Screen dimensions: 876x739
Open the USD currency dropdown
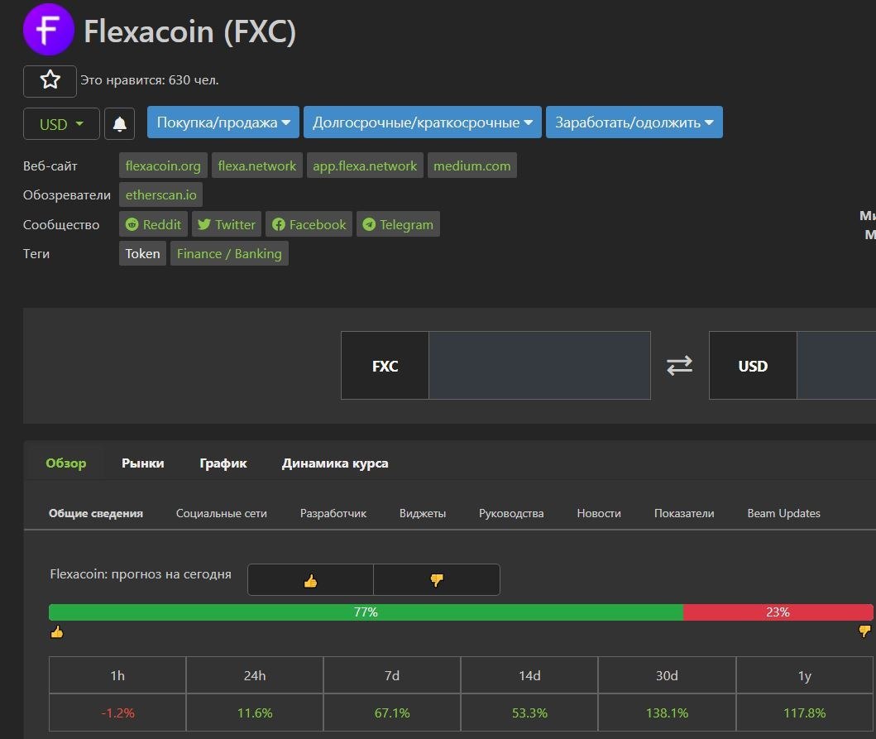tap(61, 123)
